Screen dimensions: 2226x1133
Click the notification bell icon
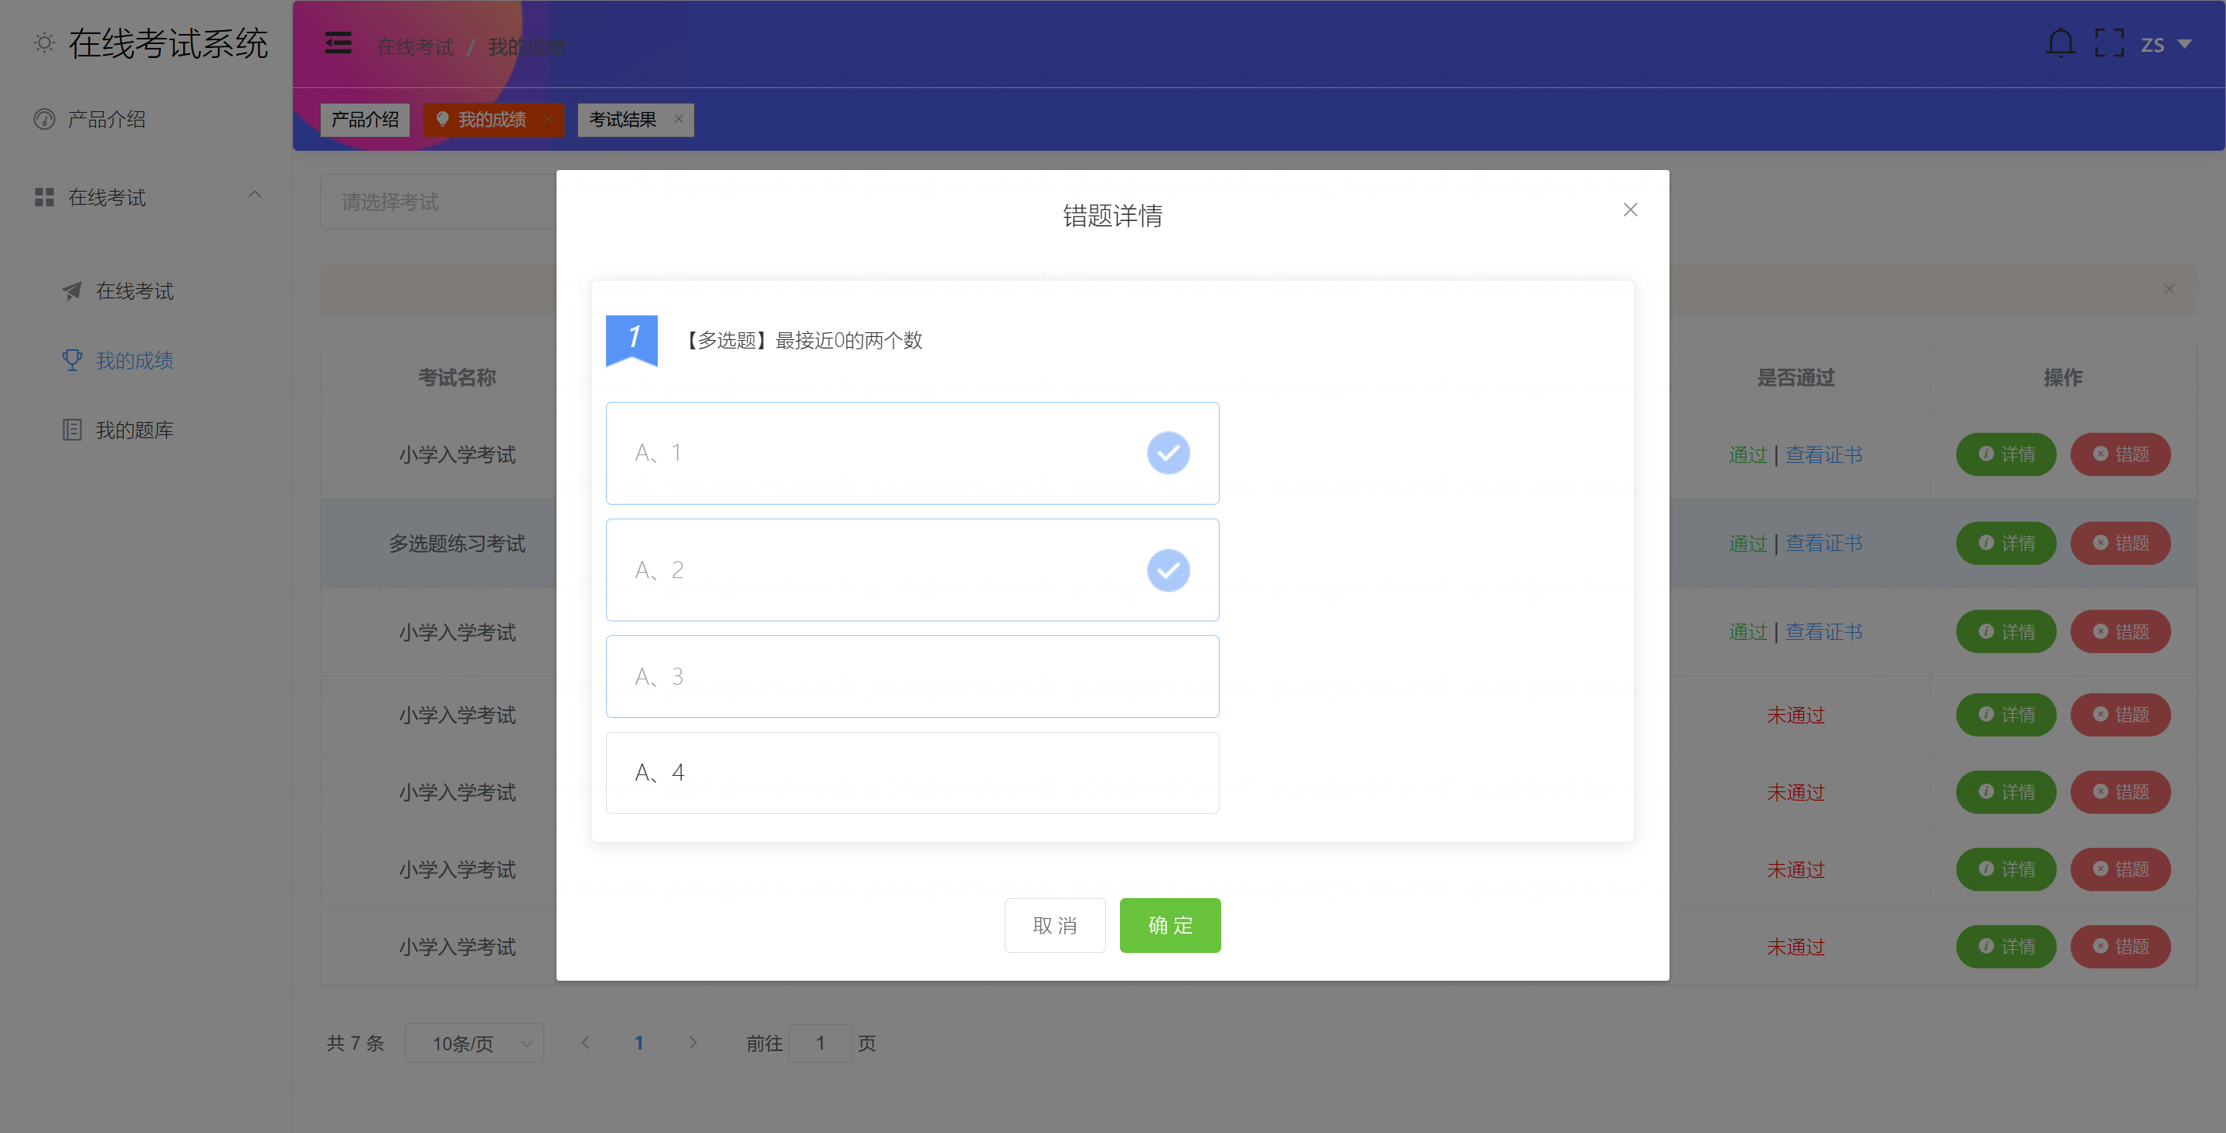click(x=2060, y=43)
